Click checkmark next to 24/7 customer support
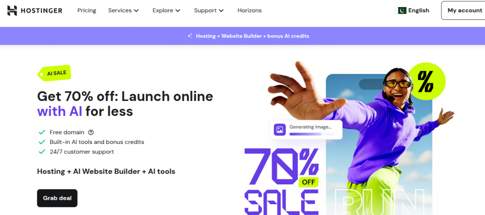 [x=42, y=152]
